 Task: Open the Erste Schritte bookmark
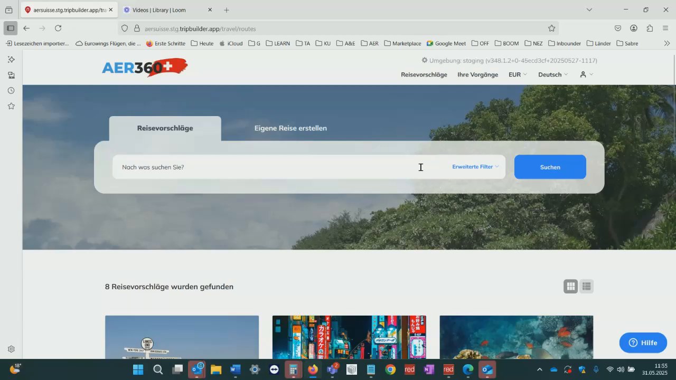(x=165, y=43)
